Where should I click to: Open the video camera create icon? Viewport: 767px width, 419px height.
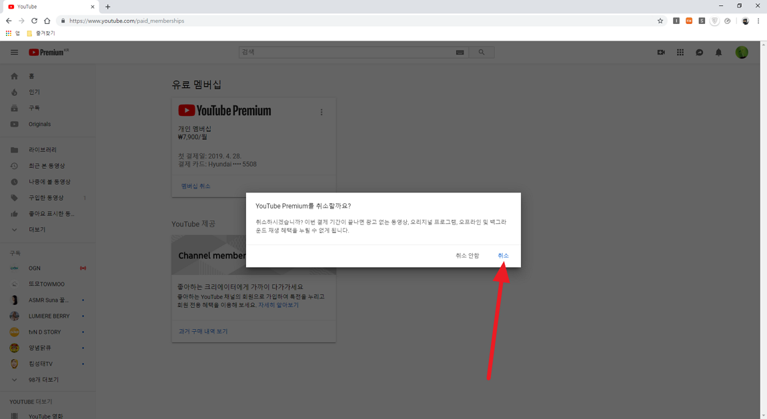pos(661,52)
